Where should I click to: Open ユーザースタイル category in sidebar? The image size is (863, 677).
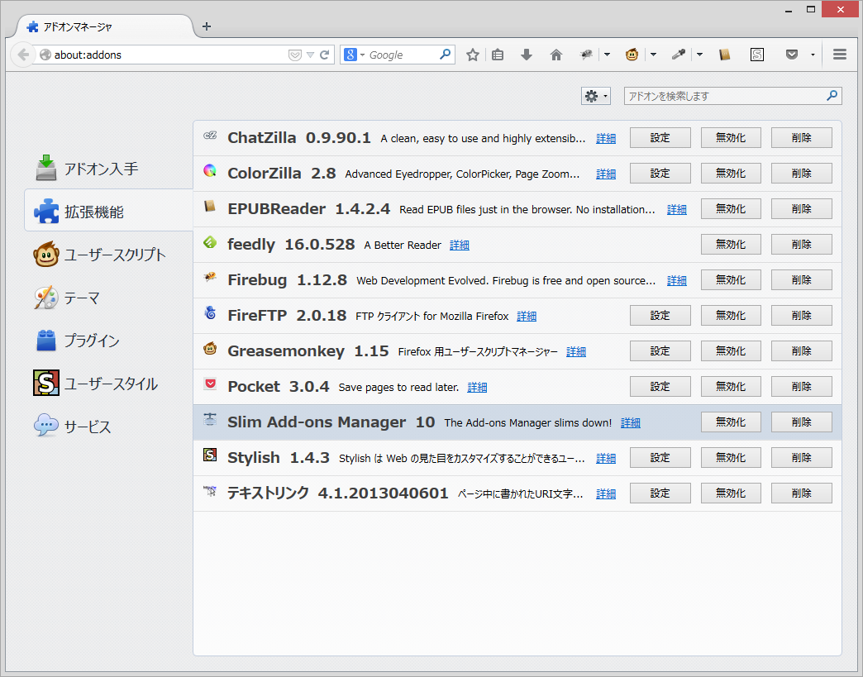pos(107,383)
